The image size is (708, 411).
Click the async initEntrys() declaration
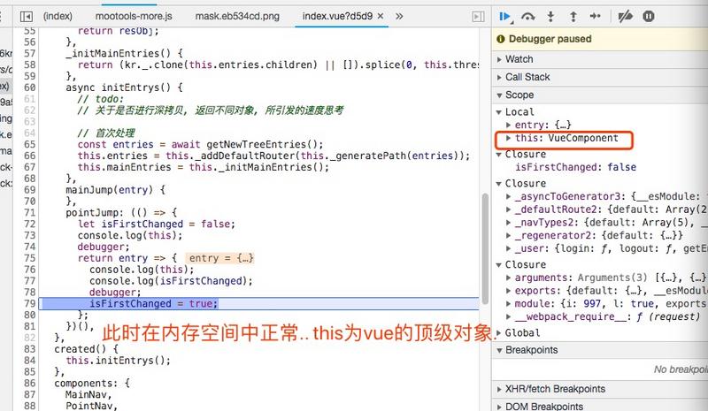click(x=124, y=88)
